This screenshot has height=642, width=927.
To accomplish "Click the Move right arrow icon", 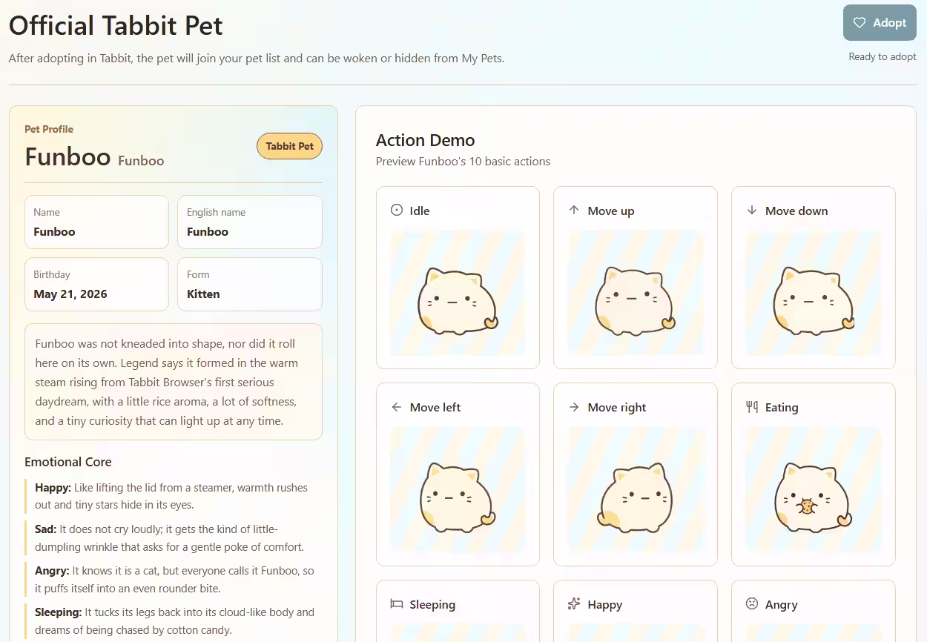I will (x=574, y=407).
